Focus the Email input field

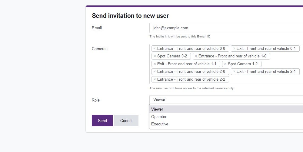pyautogui.click(x=226, y=28)
